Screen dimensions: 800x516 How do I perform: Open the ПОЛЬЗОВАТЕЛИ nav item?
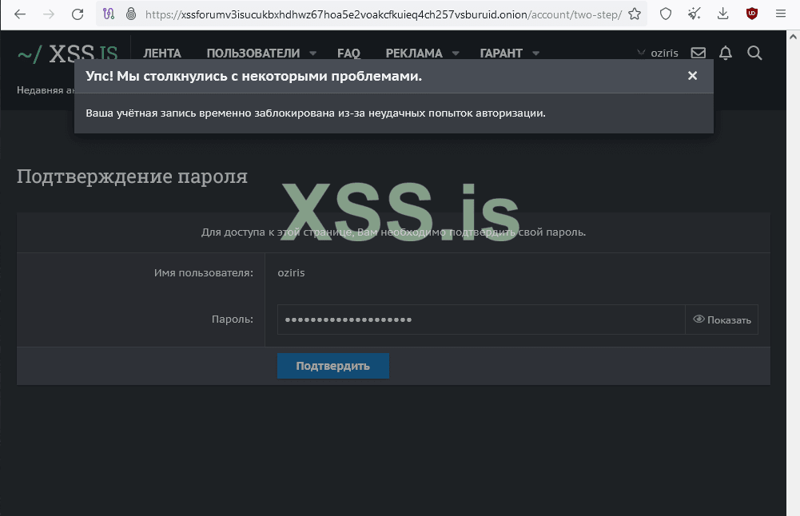tap(253, 53)
